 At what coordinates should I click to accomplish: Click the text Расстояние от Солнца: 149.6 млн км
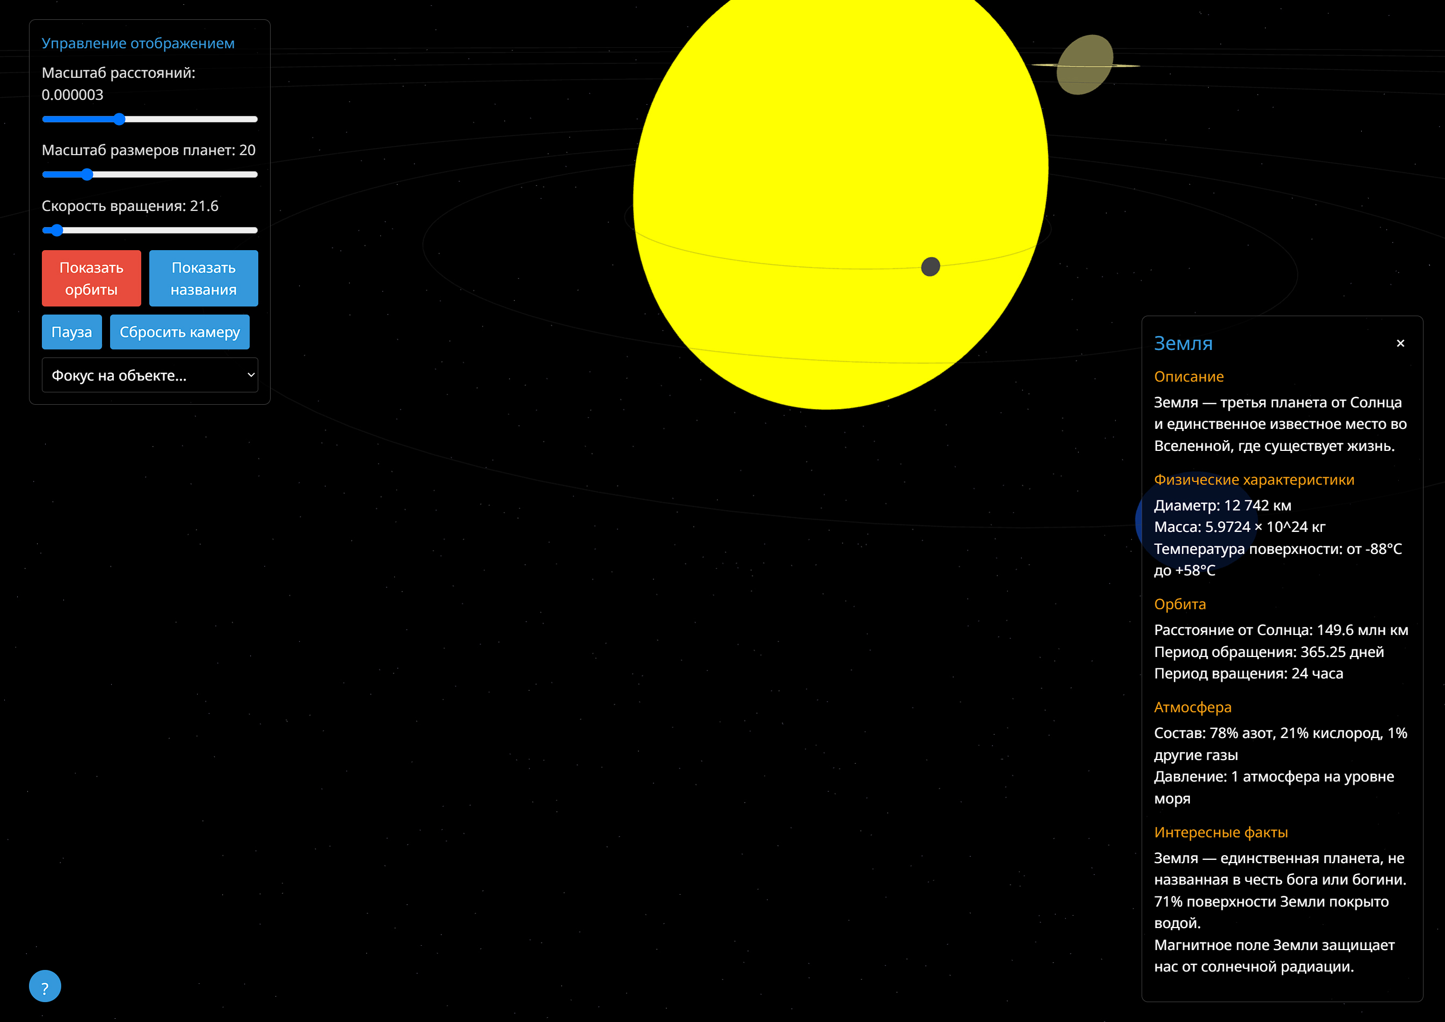(x=1281, y=630)
